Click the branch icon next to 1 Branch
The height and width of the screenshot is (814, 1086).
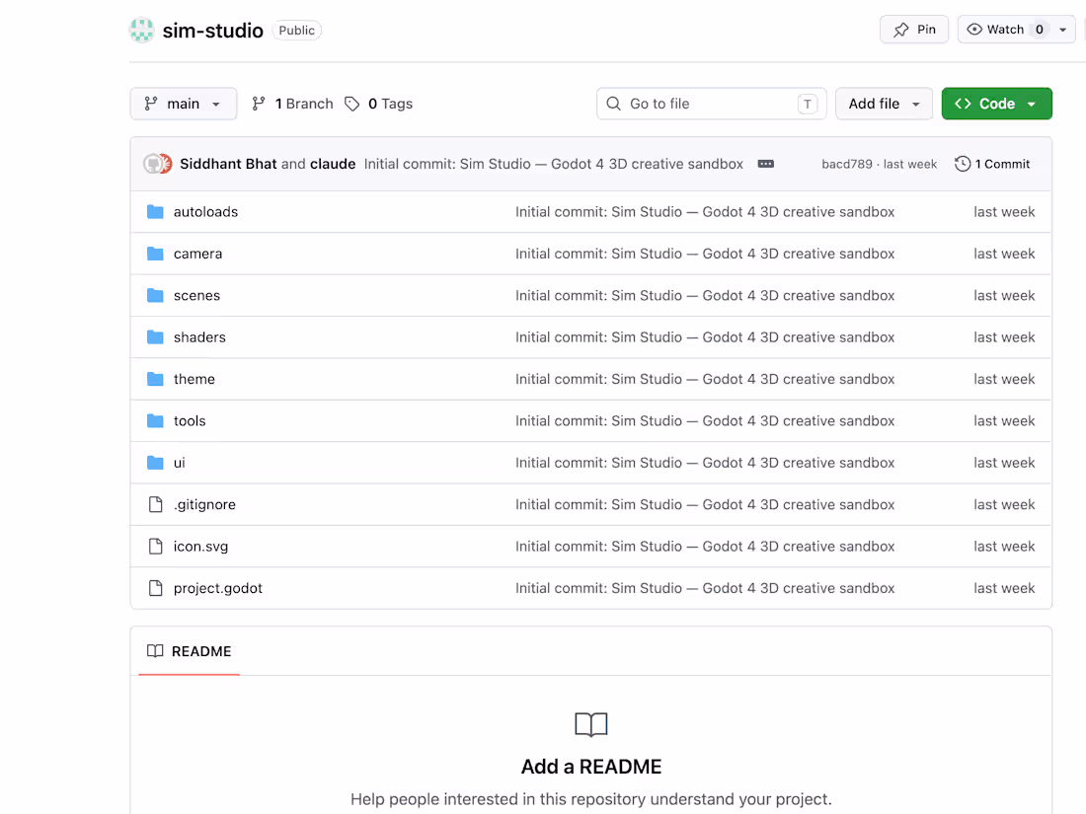259,104
